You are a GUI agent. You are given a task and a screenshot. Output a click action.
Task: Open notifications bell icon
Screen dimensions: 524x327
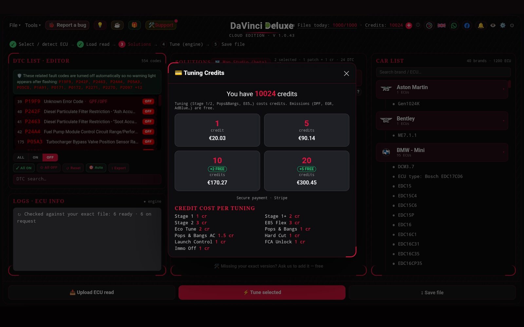(x=481, y=26)
